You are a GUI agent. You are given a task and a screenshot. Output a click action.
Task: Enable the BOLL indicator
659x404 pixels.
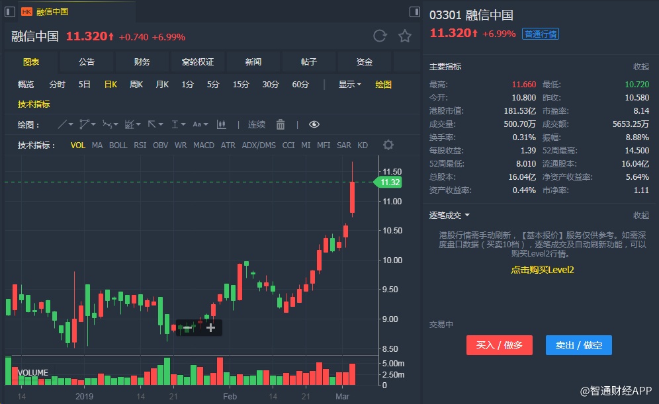point(118,145)
